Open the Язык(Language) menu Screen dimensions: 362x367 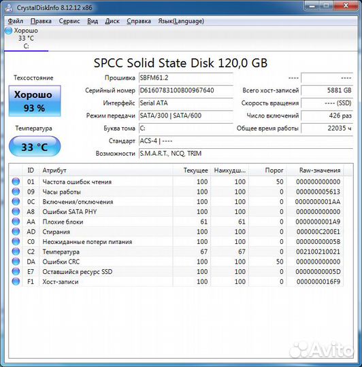(181, 21)
